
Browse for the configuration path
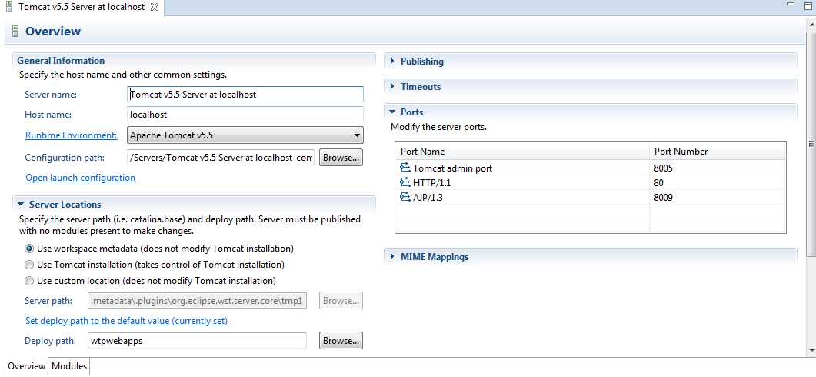click(341, 157)
